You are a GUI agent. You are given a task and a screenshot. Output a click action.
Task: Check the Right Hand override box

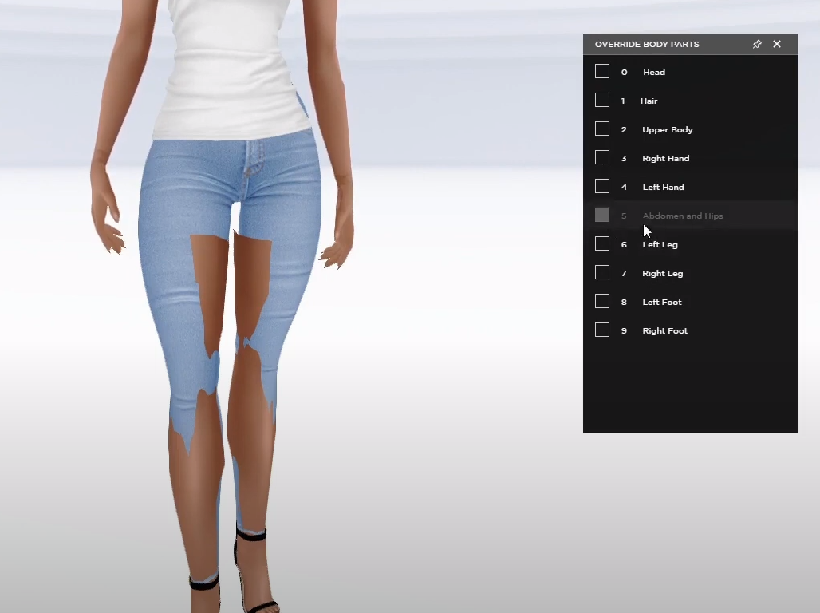[602, 157]
